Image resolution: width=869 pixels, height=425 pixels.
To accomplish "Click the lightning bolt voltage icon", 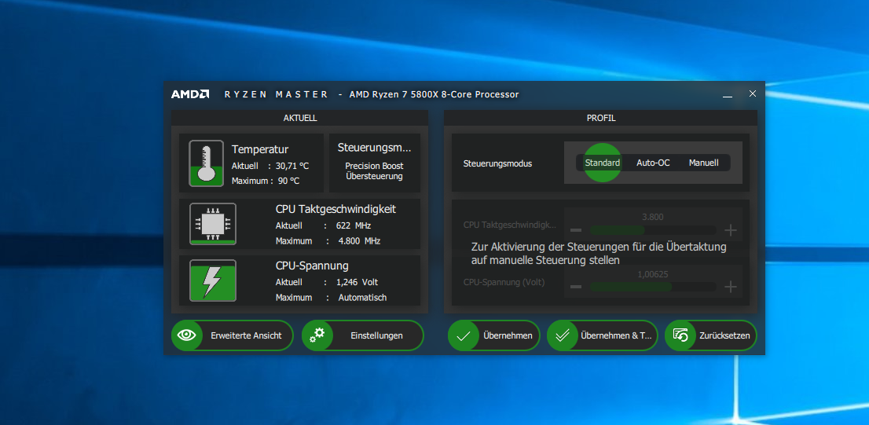I will click(x=213, y=280).
